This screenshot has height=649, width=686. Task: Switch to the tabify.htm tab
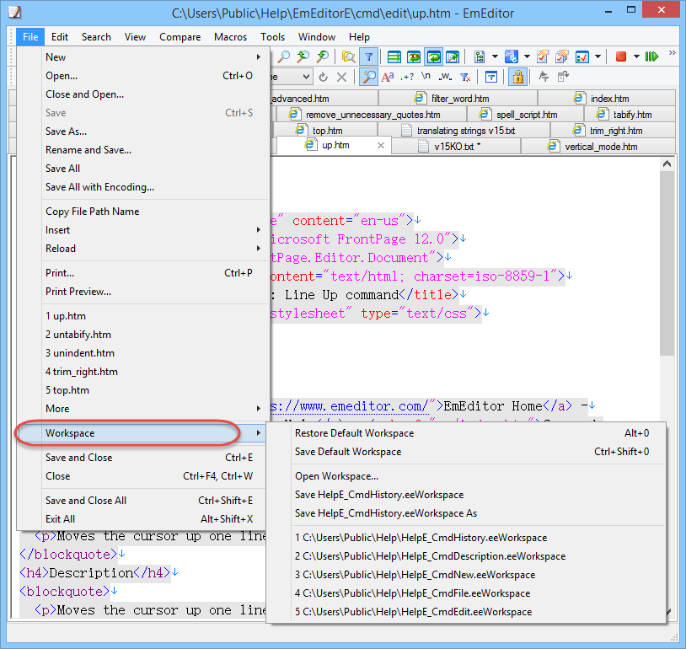point(630,115)
